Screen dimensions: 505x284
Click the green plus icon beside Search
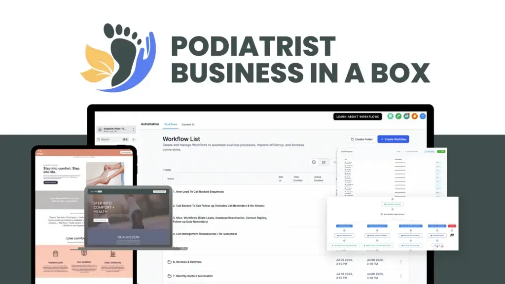tap(133, 140)
